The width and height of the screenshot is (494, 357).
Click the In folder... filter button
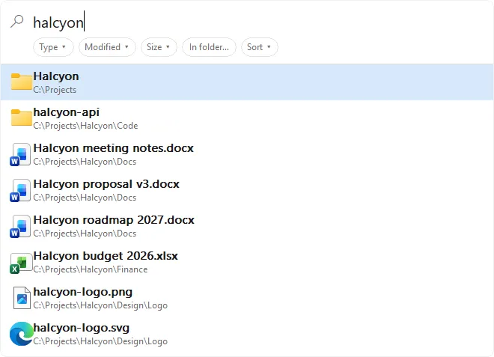pos(209,47)
